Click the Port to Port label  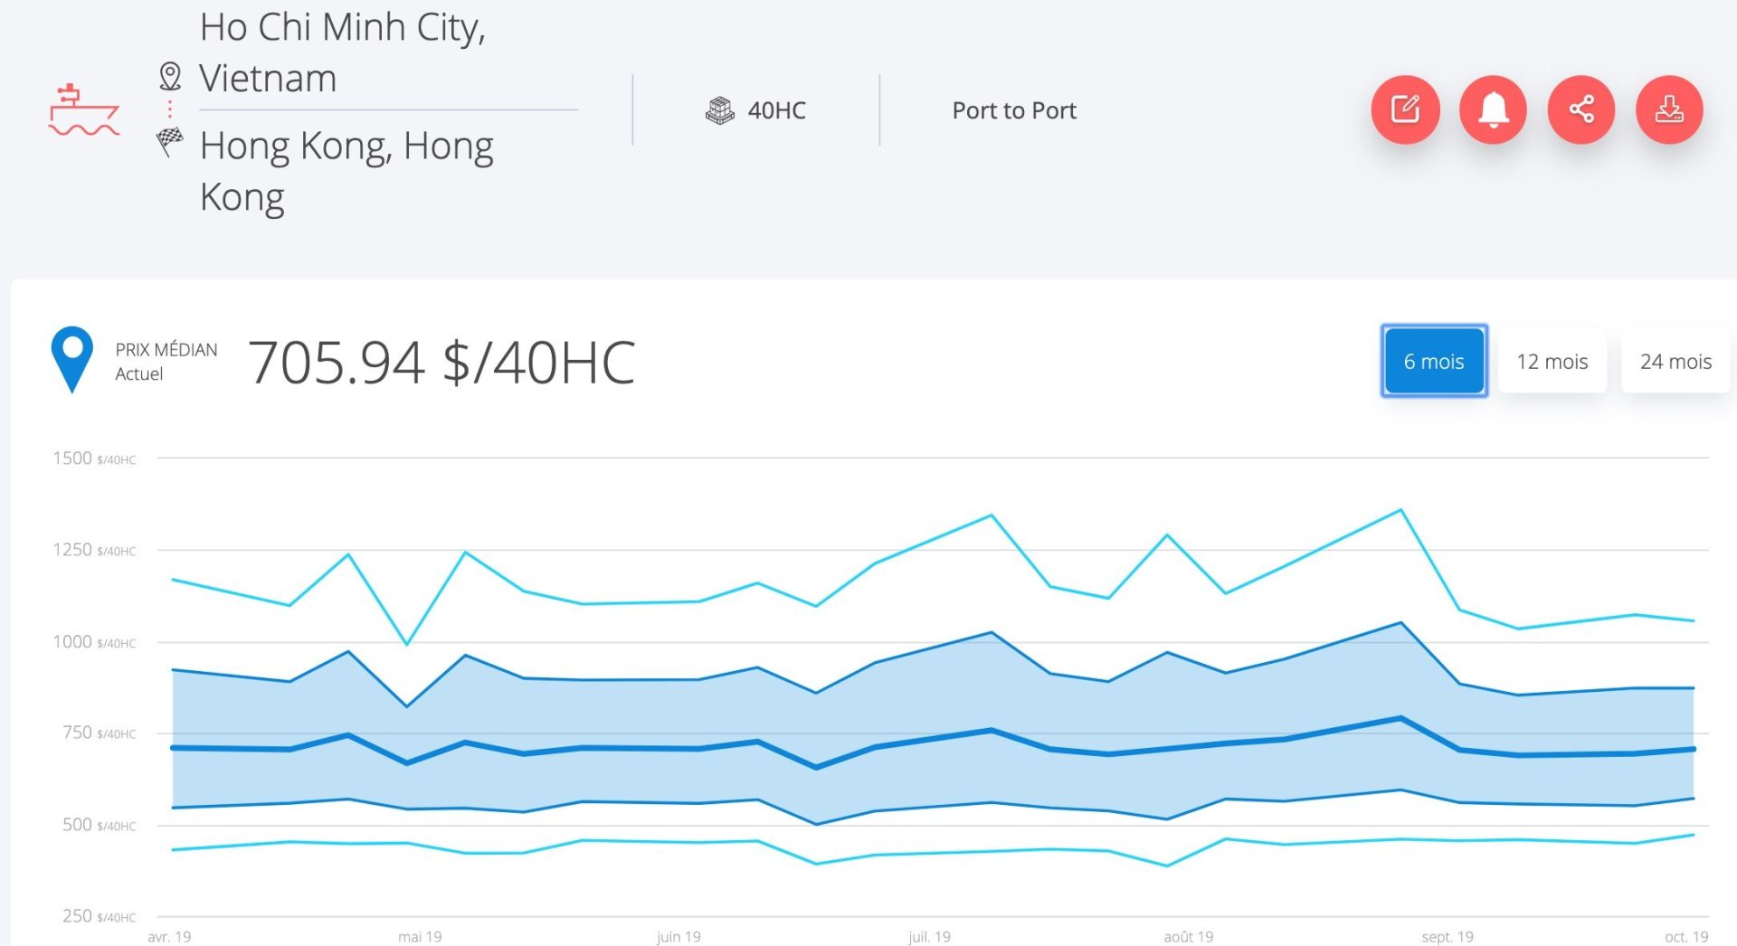(x=1014, y=110)
